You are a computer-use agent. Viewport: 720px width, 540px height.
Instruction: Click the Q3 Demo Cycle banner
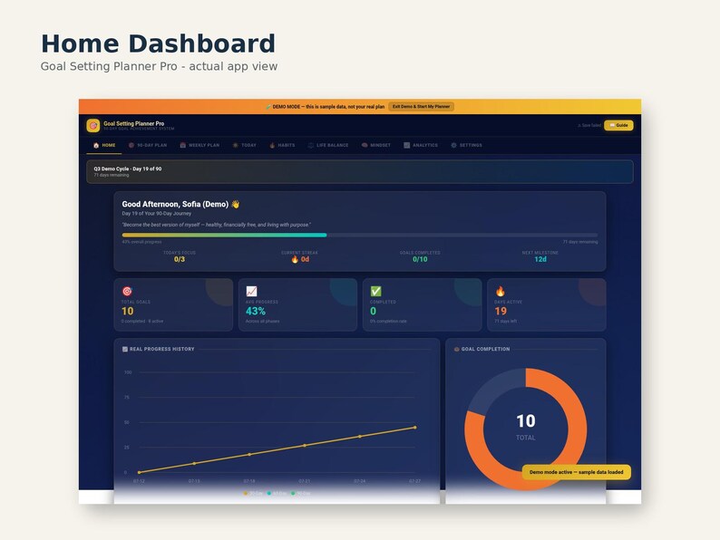[x=359, y=171]
